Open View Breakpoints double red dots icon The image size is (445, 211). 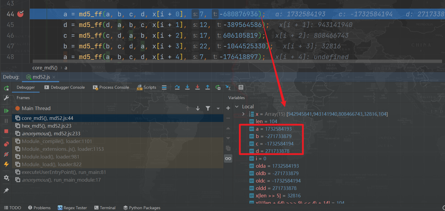point(6,144)
